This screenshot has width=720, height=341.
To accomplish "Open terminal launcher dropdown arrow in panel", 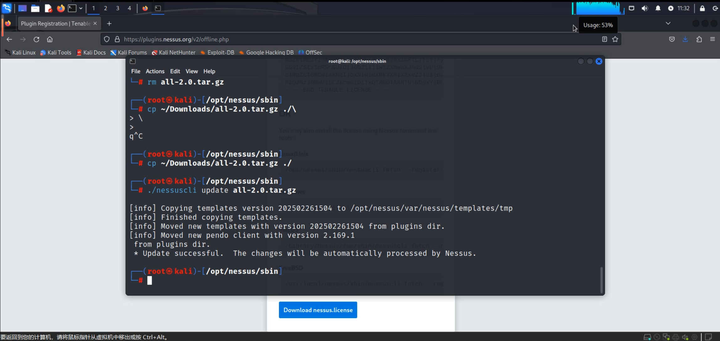I will click(x=81, y=8).
